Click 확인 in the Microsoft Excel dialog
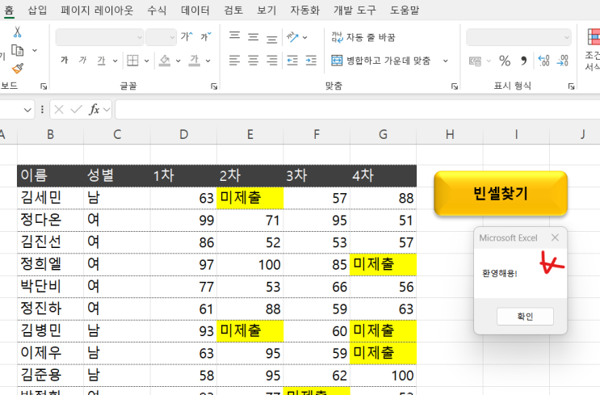This screenshot has width=600, height=395. click(525, 317)
